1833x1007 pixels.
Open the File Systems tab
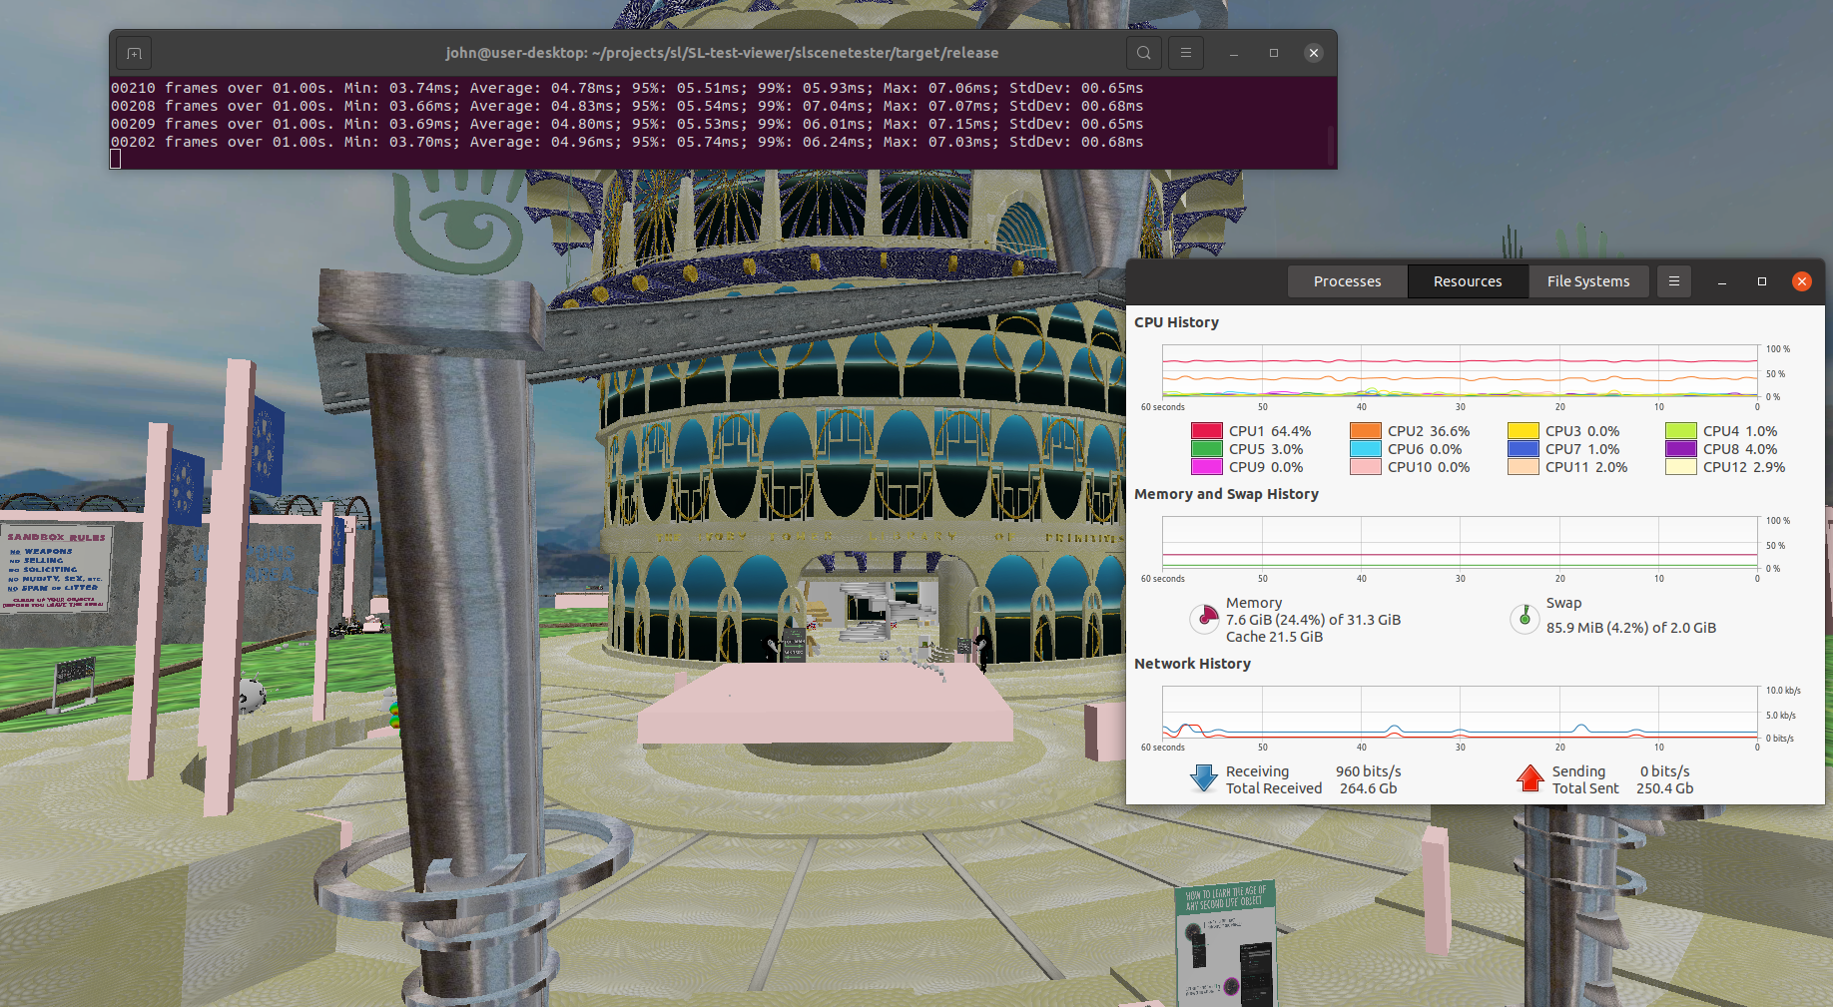point(1588,281)
